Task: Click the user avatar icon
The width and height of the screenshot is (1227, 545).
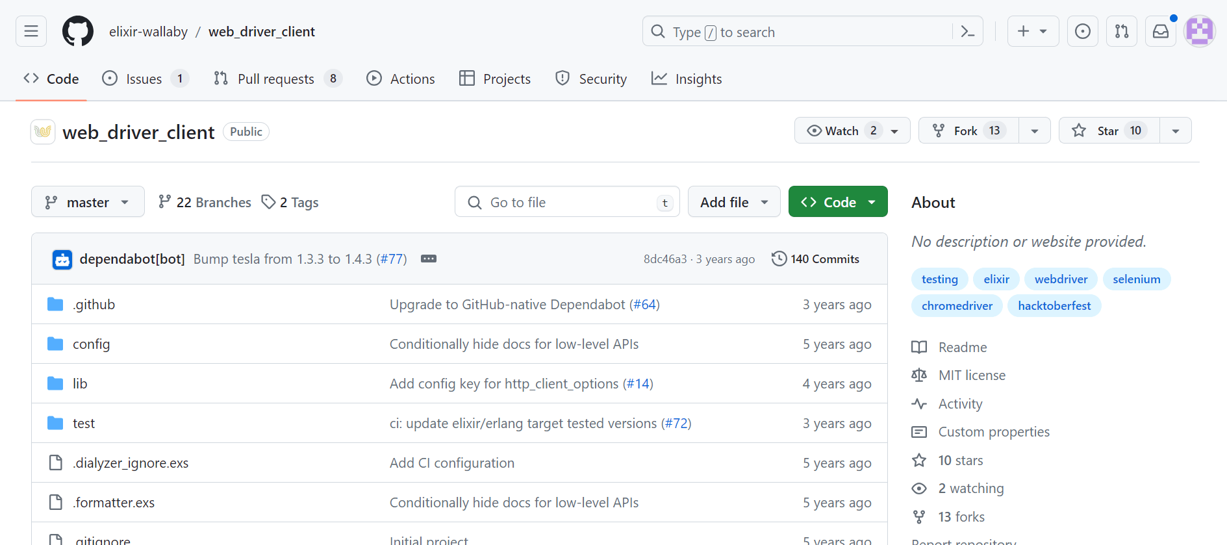Action: pyautogui.click(x=1199, y=31)
